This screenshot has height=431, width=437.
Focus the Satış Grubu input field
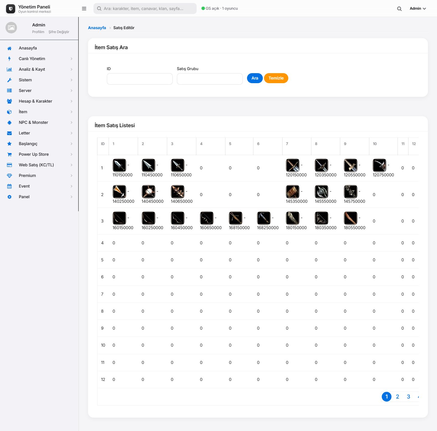pos(210,79)
